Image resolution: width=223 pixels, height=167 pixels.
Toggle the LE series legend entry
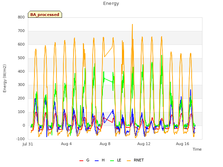pos(116,160)
